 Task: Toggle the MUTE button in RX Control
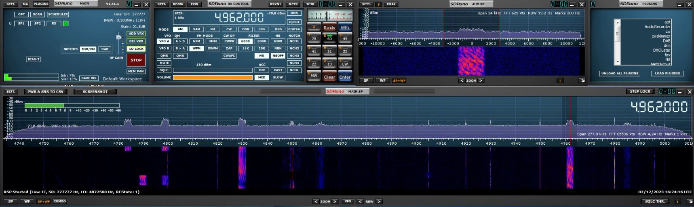pyautogui.click(x=164, y=63)
